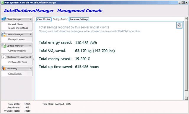This screenshot has width=189, height=114.
Task: Open Network Clients in the sidebar
Action: (16, 24)
